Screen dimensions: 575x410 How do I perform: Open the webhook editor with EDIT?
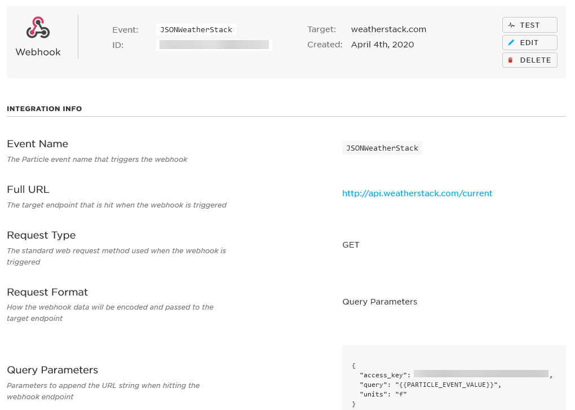(x=529, y=42)
